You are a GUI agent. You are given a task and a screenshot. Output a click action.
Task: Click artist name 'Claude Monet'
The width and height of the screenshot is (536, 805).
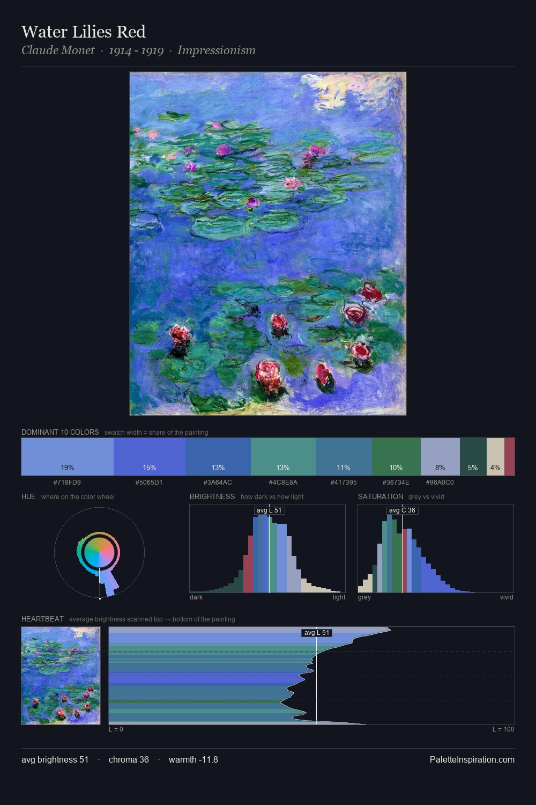click(58, 50)
